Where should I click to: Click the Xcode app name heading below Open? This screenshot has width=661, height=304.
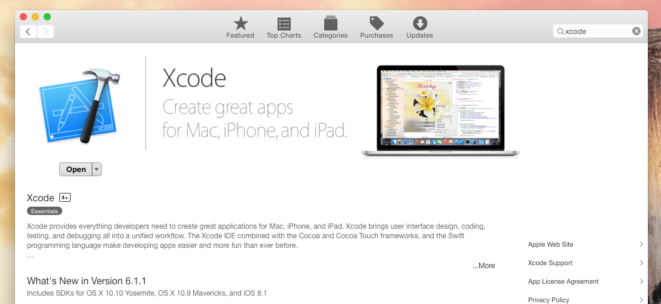41,198
